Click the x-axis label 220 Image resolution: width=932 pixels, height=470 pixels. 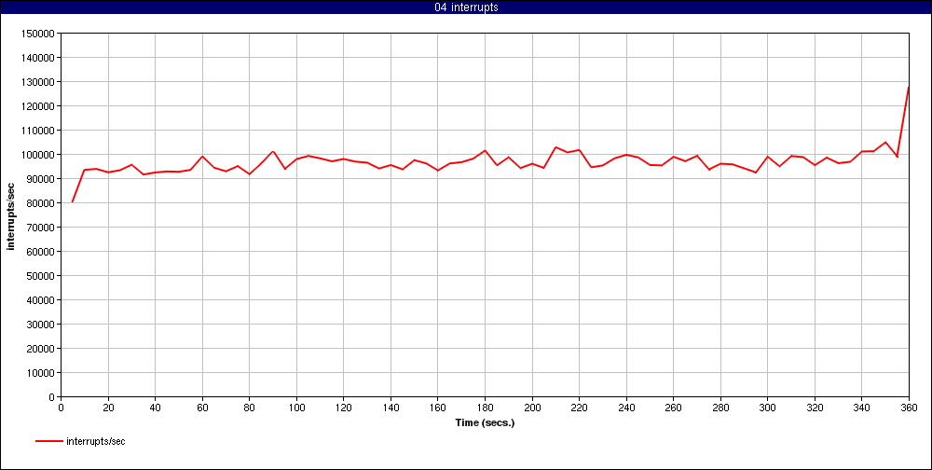pyautogui.click(x=579, y=408)
